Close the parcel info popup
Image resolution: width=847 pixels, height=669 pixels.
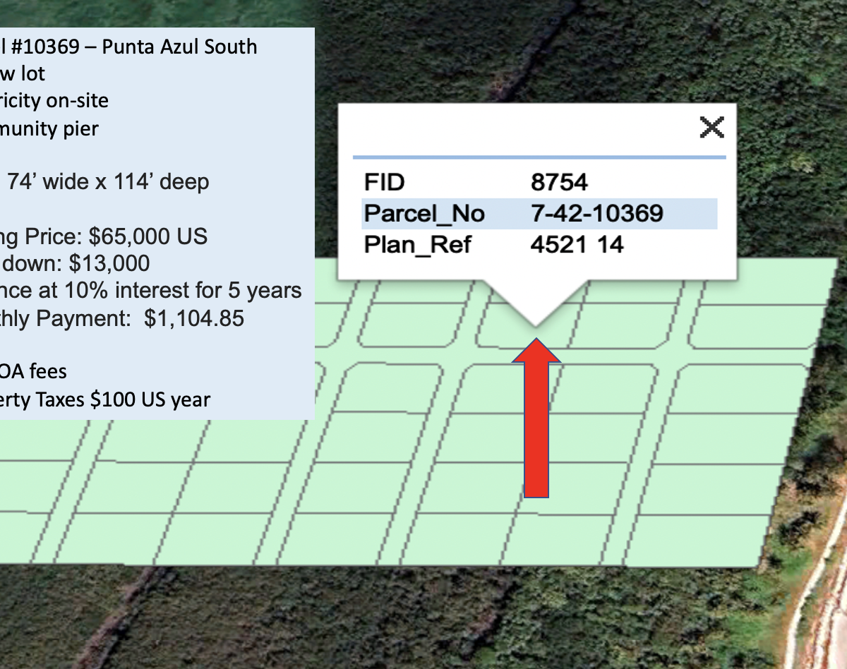click(x=711, y=128)
